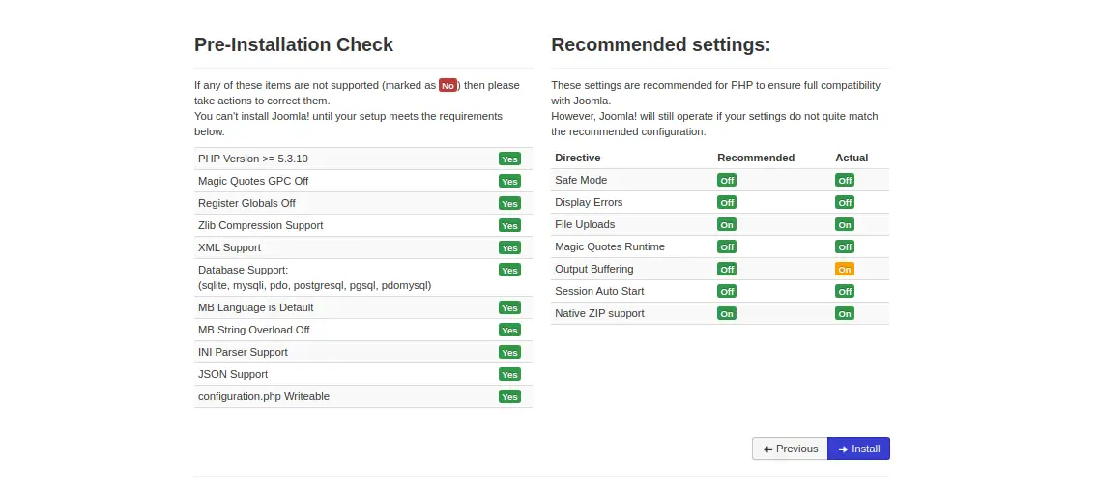Click the Actual column header
This screenshot has height=492, width=1098.
(852, 159)
